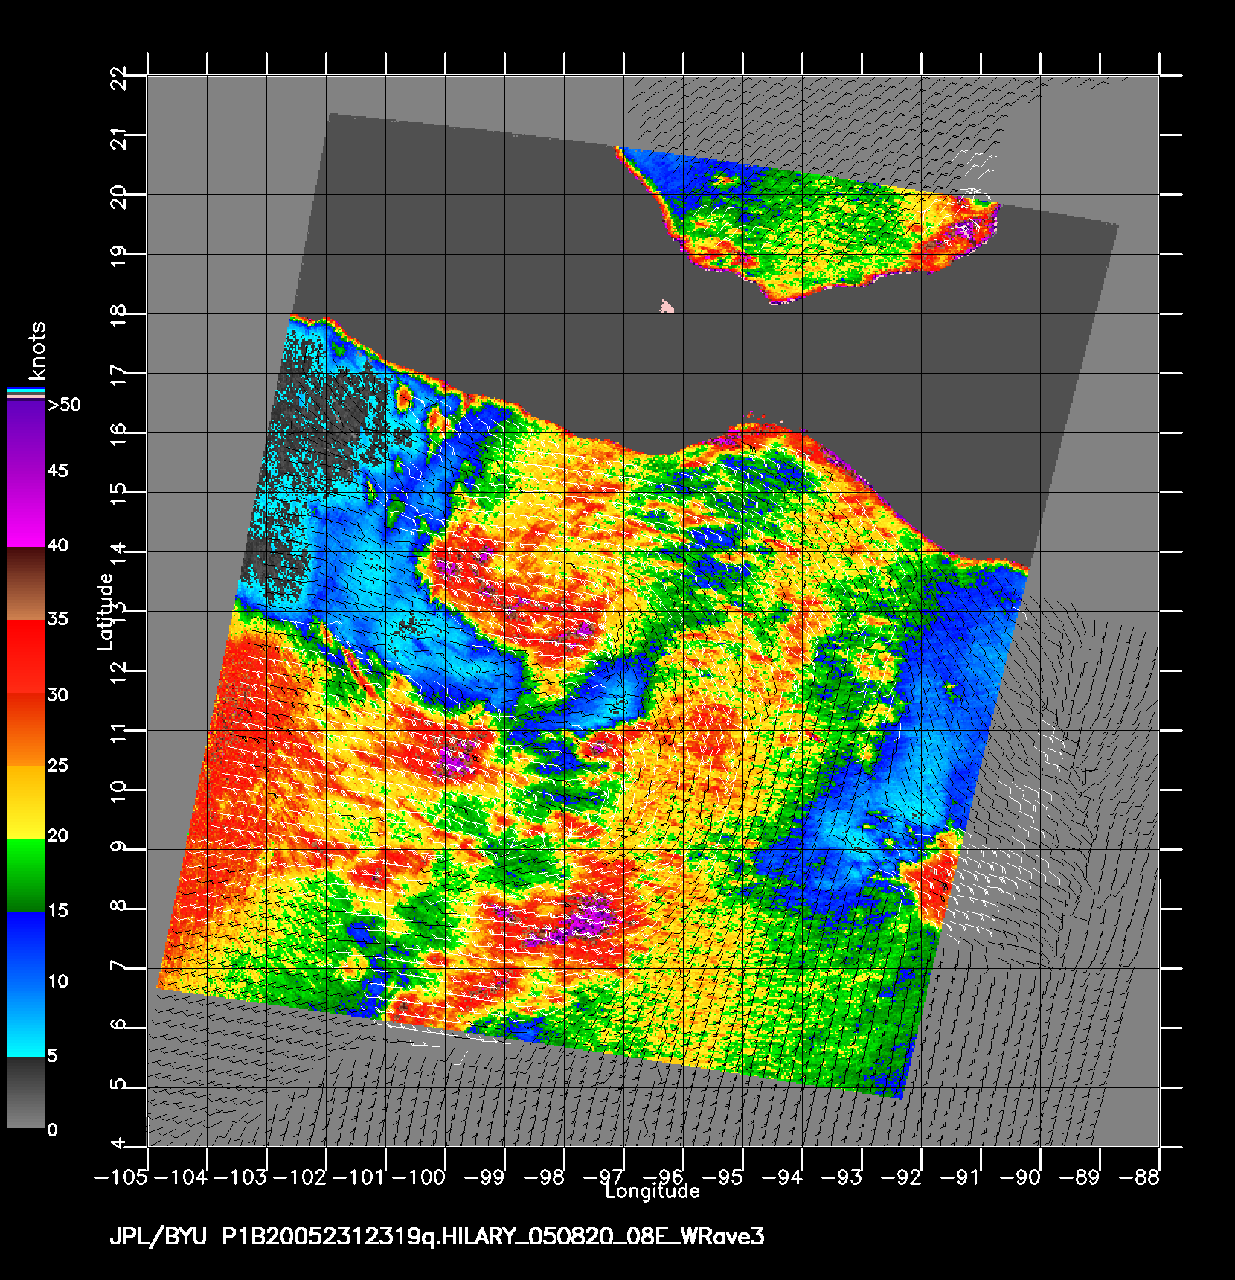Click the gray 0-5 knots legend band

tap(26, 1092)
